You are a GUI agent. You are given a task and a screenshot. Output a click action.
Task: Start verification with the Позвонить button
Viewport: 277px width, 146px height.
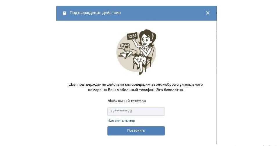tap(136, 131)
